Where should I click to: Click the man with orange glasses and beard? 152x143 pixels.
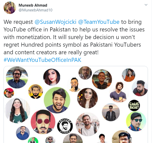tap(75, 84)
